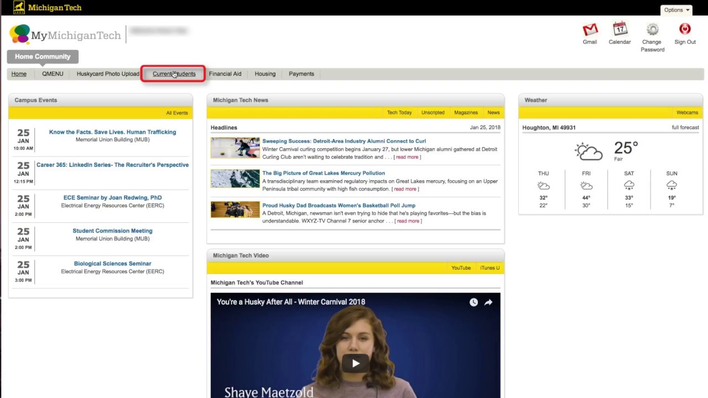The image size is (708, 398).
Task: Click the News link in headlines bar
Action: [493, 113]
